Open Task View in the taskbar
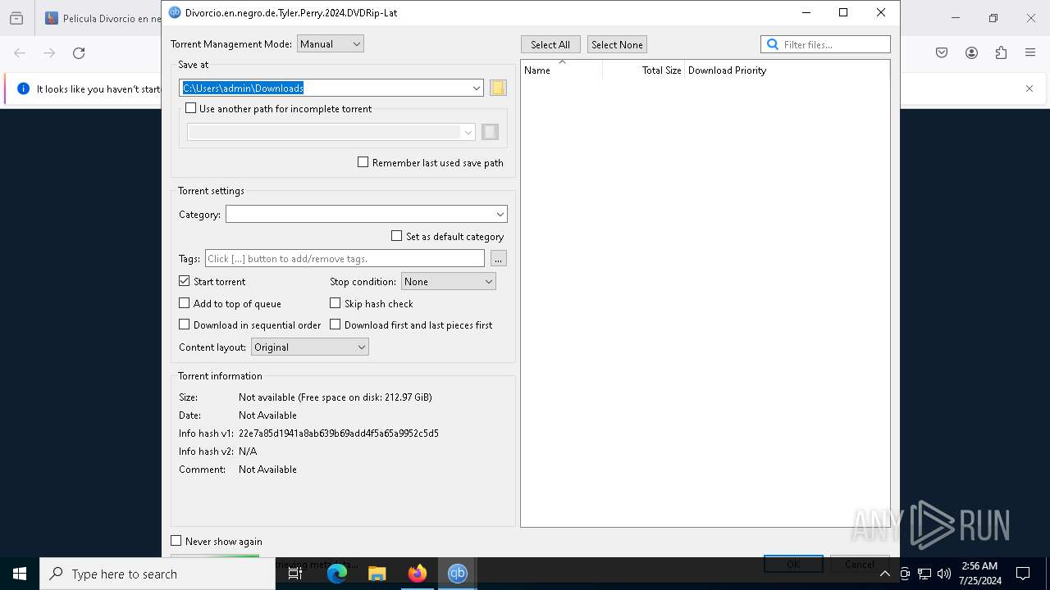 (x=295, y=574)
